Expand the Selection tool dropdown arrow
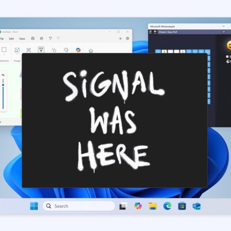This screenshot has height=231, width=231. [x=4, y=55]
